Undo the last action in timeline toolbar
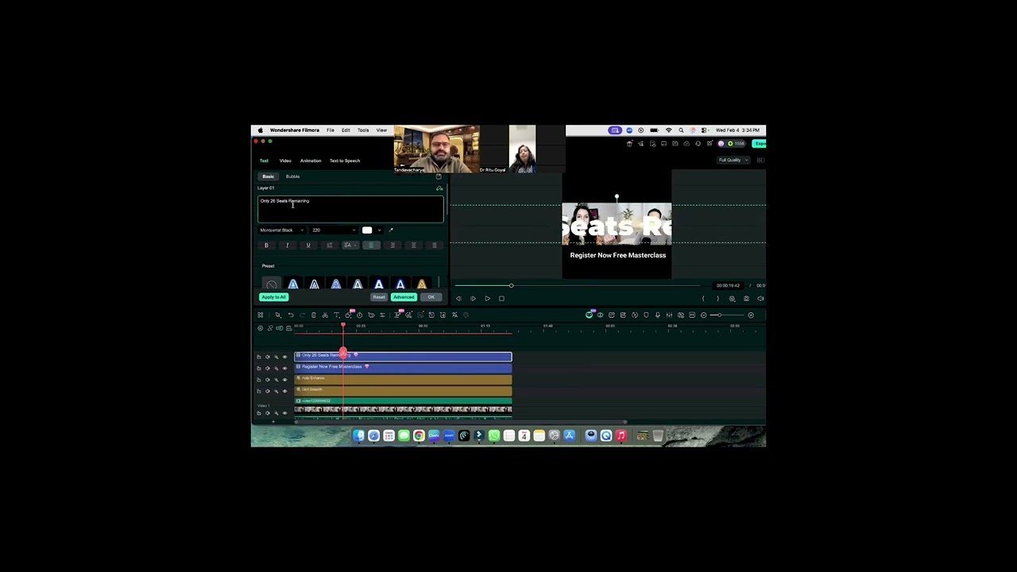The width and height of the screenshot is (1017, 572). [x=290, y=315]
